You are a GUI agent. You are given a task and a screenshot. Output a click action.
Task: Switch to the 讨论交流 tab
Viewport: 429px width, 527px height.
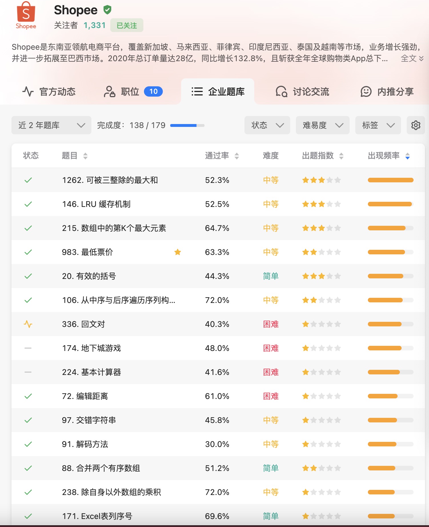[x=302, y=92]
